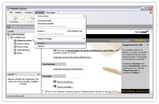Collapse the Cartelle locali tree node
The height and width of the screenshot is (104, 159).
click(9, 38)
